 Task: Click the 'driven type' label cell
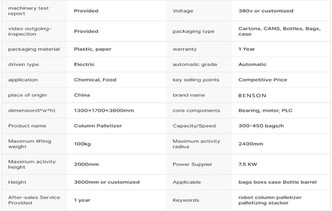click(23, 64)
